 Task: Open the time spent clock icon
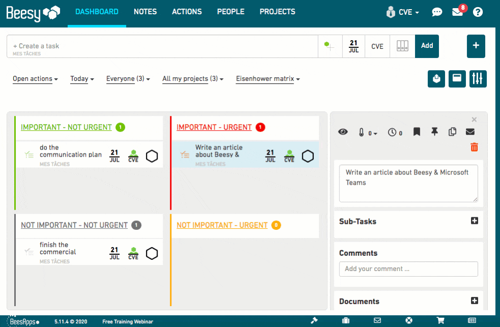click(x=395, y=133)
